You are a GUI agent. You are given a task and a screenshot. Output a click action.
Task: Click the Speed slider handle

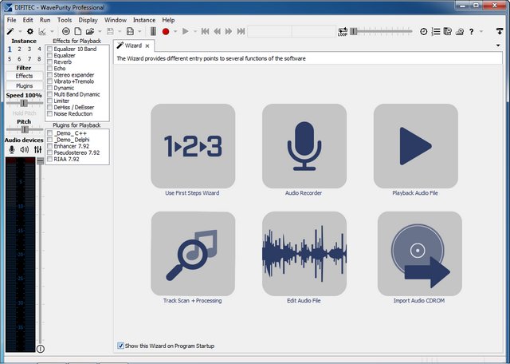24,103
